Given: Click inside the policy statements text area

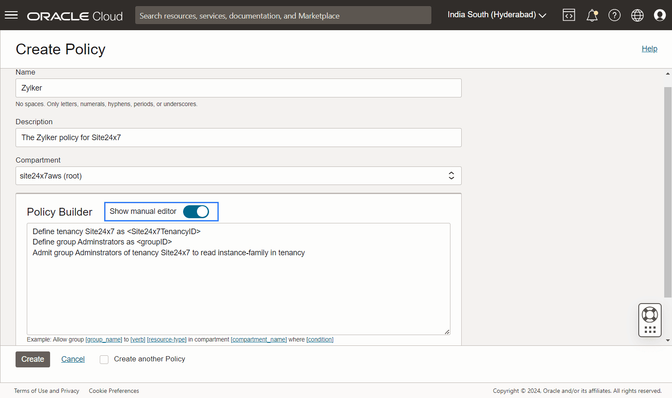Looking at the screenshot, I should [x=238, y=289].
